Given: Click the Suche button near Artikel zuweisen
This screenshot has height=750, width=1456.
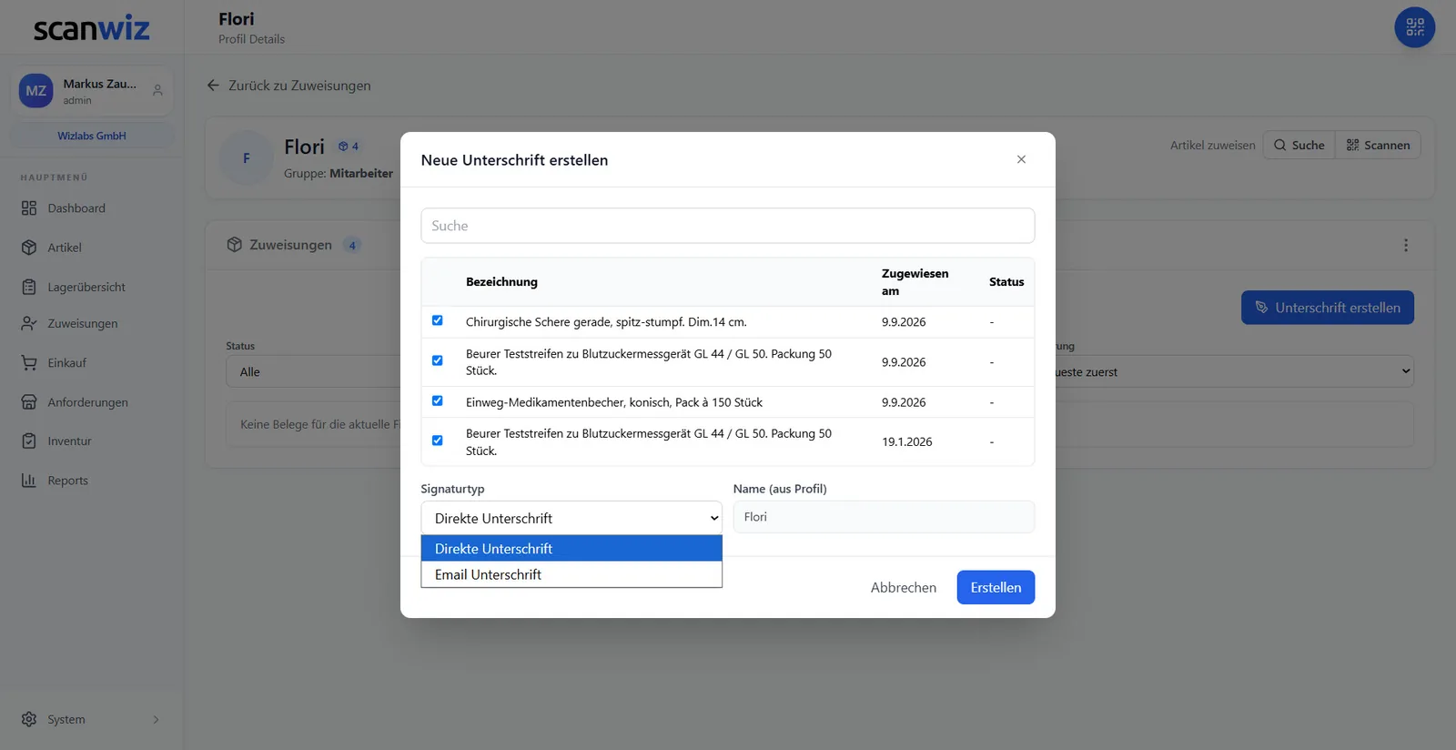Looking at the screenshot, I should coord(1299,145).
